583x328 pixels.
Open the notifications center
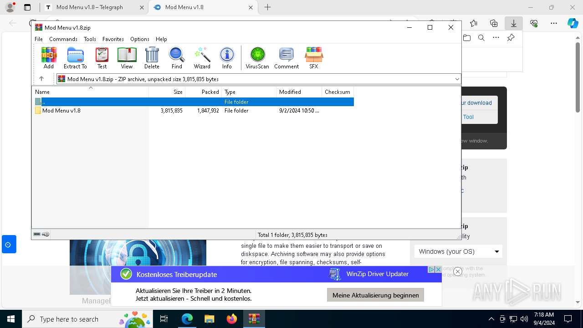(x=568, y=319)
